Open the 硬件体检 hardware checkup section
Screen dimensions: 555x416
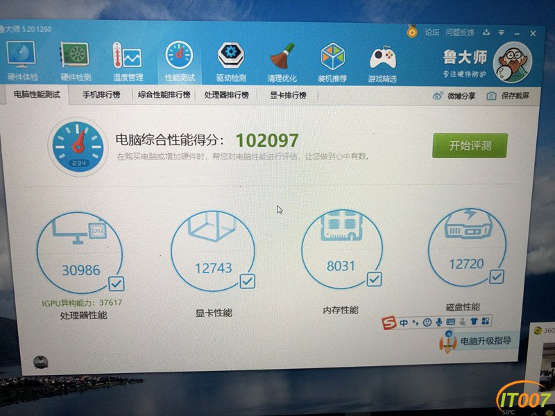point(22,60)
